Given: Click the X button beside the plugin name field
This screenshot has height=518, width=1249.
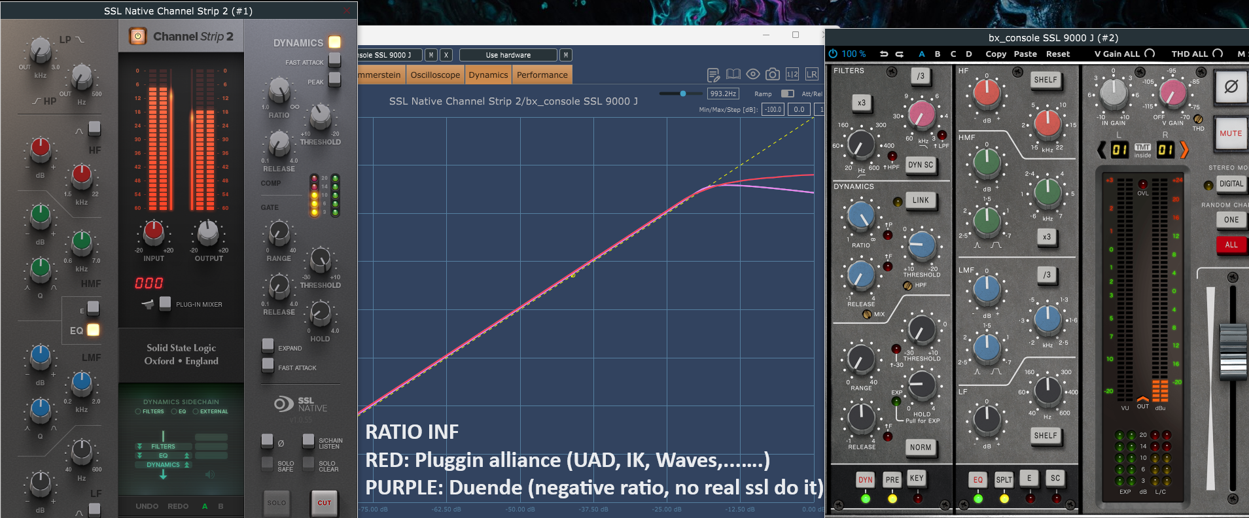Looking at the screenshot, I should click(x=446, y=55).
